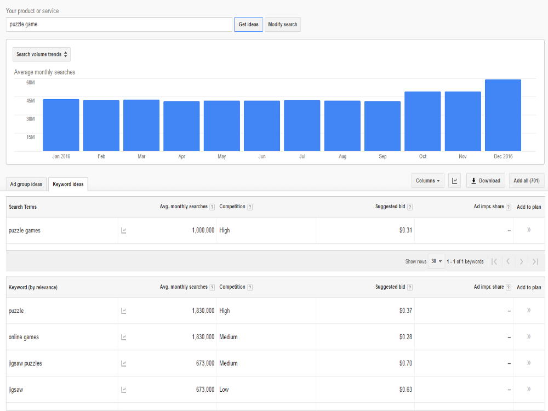Open trend chart icon for jigsaw row
This screenshot has width=548, height=411.
(x=124, y=390)
